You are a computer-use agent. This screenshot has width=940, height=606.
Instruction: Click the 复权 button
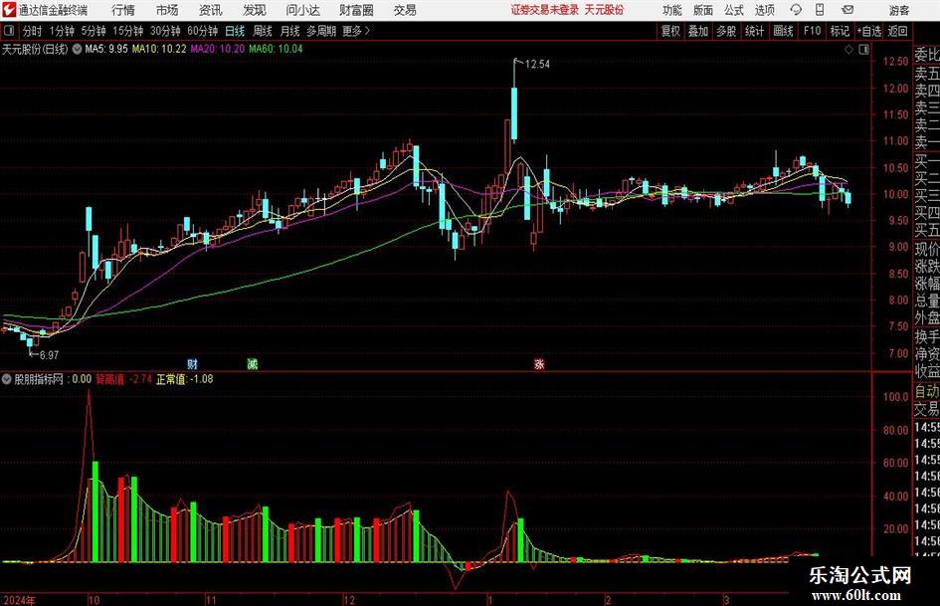(670, 31)
